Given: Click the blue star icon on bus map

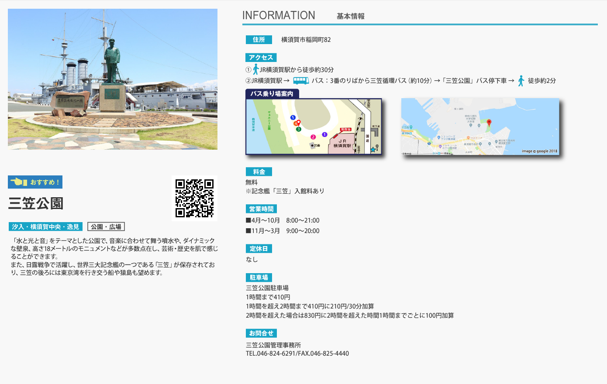Looking at the screenshot, I should point(373,150).
